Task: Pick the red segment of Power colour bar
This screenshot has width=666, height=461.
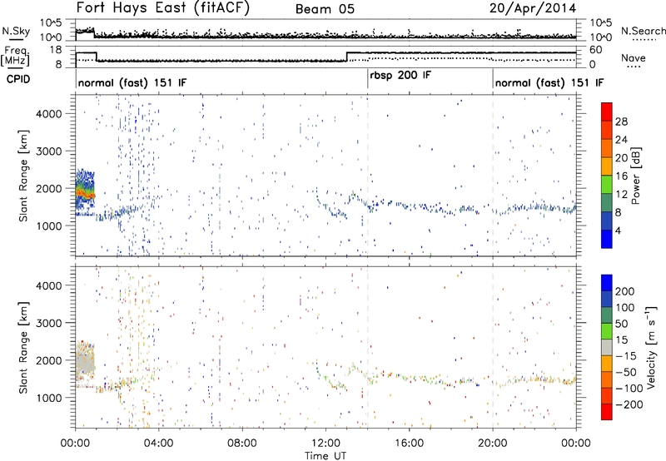Action: [x=607, y=112]
